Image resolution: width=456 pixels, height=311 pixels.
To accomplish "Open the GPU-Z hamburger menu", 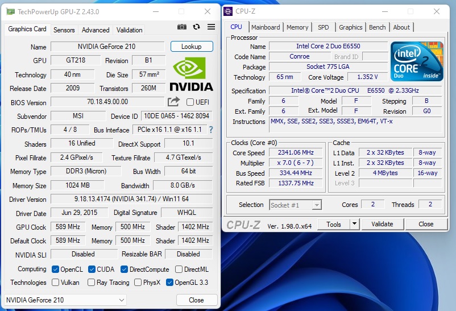I will click(x=211, y=27).
